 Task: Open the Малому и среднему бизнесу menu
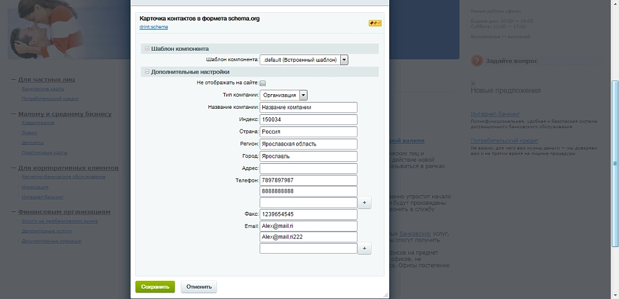pyautogui.click(x=65, y=114)
